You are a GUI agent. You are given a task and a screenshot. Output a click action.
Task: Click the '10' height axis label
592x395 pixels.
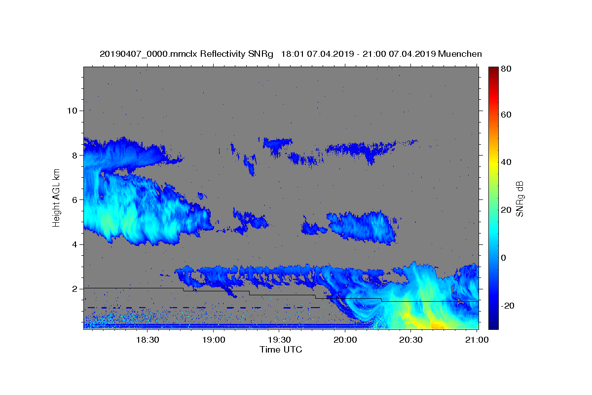point(72,111)
